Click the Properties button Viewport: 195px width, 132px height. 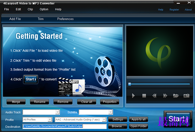click(110, 102)
